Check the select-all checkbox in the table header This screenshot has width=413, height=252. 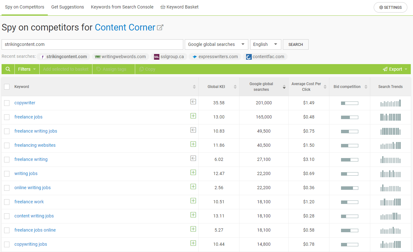pos(7,87)
